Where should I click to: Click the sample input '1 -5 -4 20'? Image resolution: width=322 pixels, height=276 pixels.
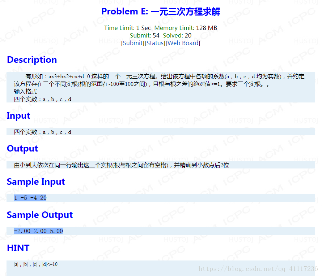click(x=30, y=198)
